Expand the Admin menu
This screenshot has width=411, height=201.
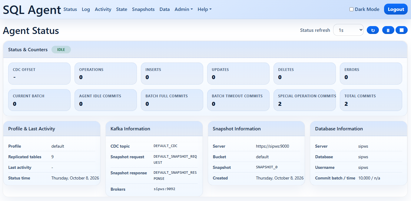pyautogui.click(x=184, y=9)
